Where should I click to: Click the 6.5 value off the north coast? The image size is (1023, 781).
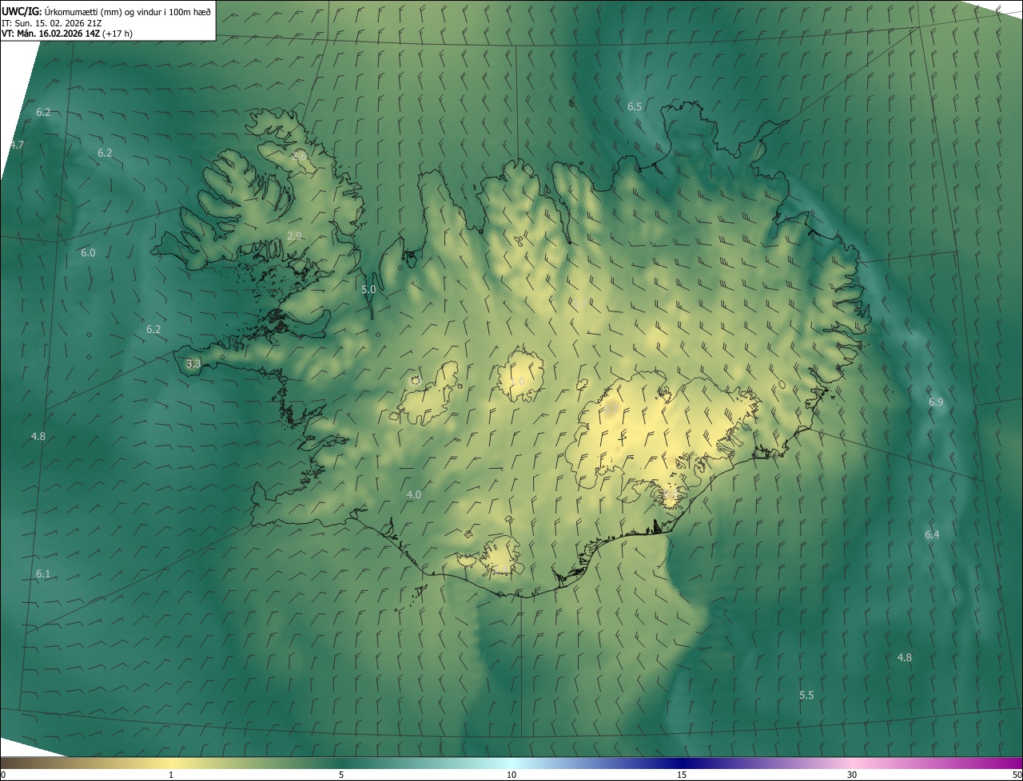(x=635, y=106)
